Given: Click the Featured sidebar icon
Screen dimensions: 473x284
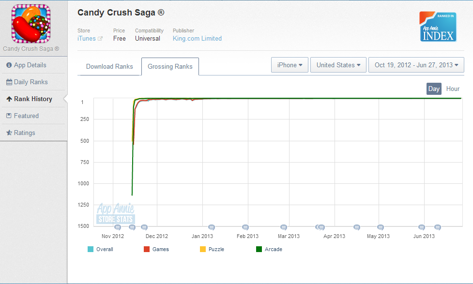Looking at the screenshot, I should coord(9,116).
